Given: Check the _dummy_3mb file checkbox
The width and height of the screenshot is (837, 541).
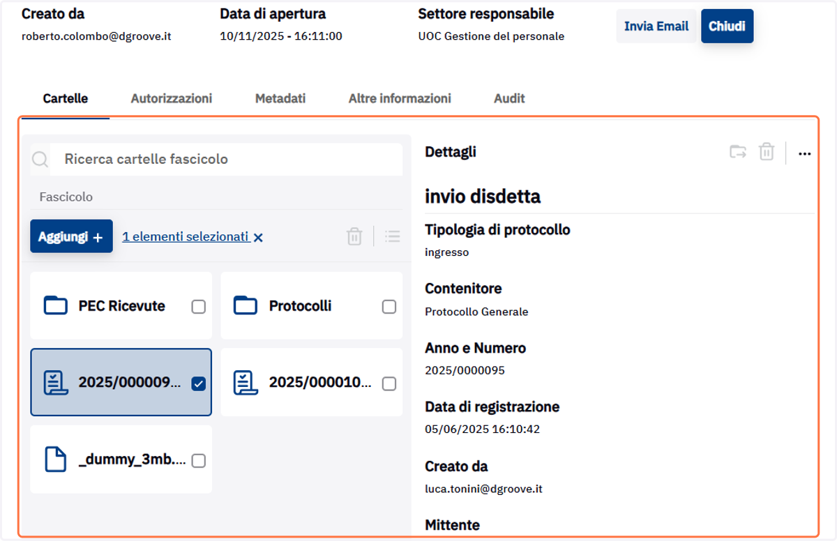Looking at the screenshot, I should [199, 461].
